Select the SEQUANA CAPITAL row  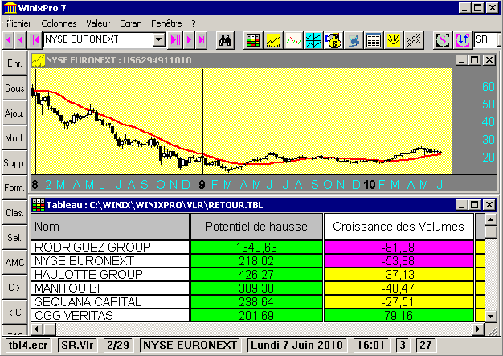click(110, 302)
